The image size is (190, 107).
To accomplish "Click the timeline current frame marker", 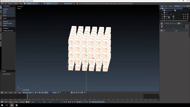I will click(27, 97).
